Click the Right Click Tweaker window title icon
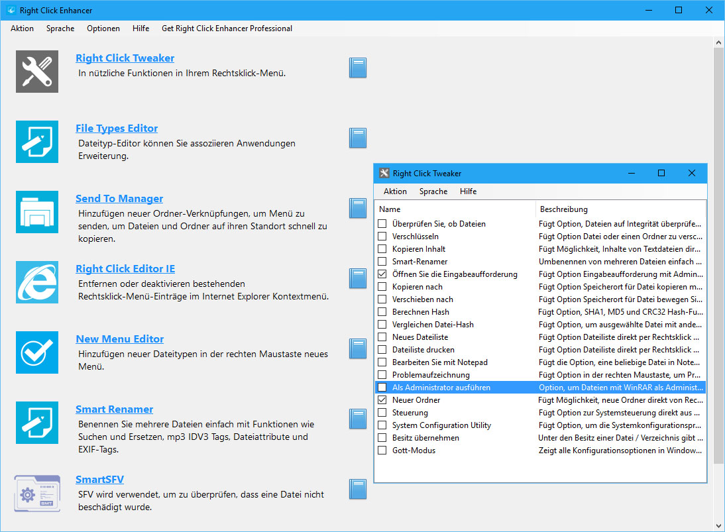The image size is (725, 532). click(384, 174)
